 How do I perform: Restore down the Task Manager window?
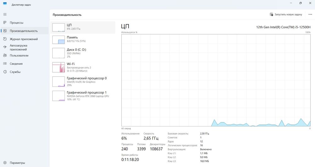coord(300,3)
